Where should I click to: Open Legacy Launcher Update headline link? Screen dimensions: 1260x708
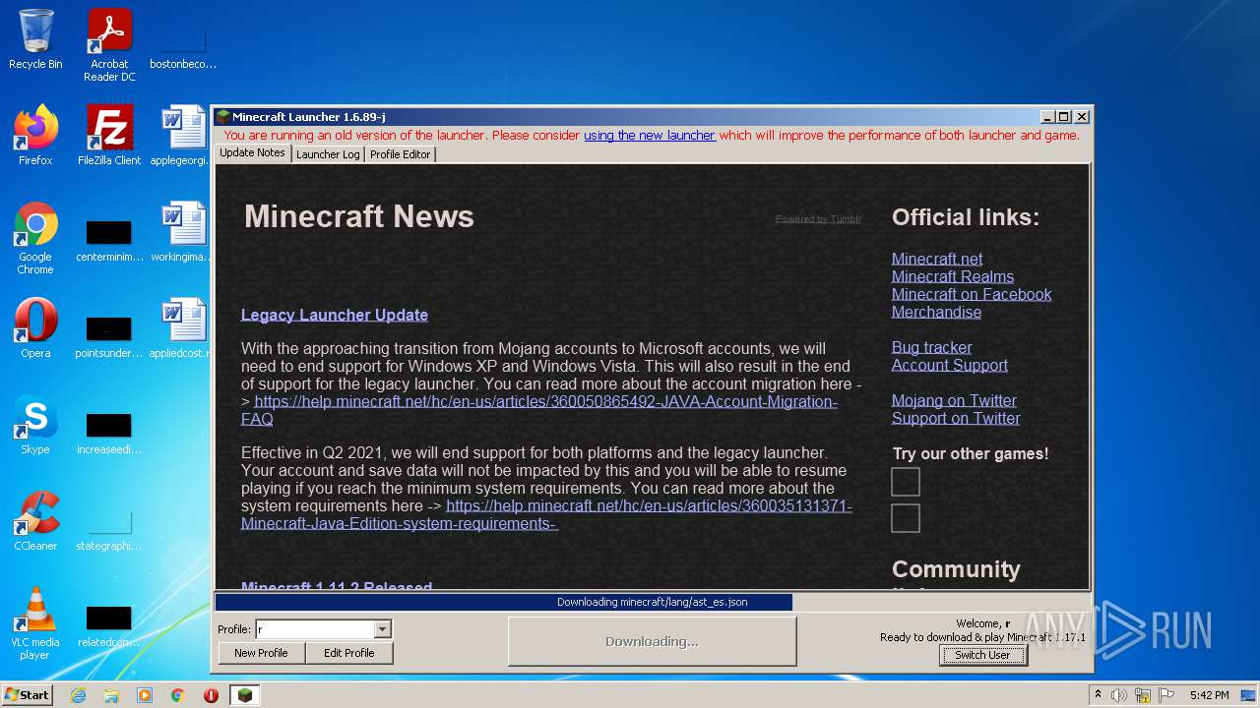[335, 315]
